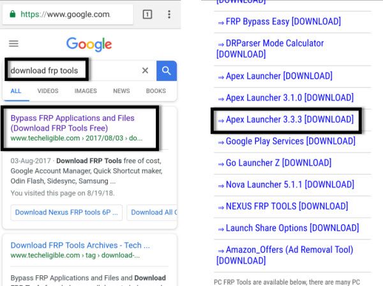The width and height of the screenshot is (383, 286).
Task: Tap the Google logo
Action: pyautogui.click(x=89, y=45)
